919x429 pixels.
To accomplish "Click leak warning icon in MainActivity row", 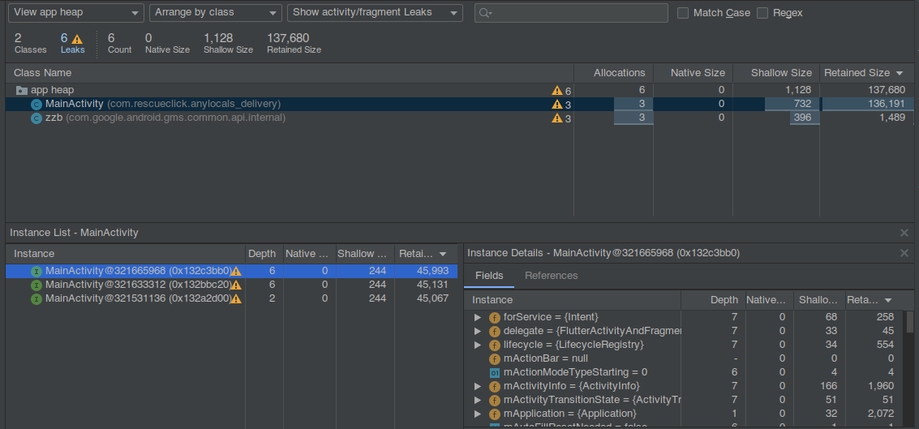I will (556, 105).
